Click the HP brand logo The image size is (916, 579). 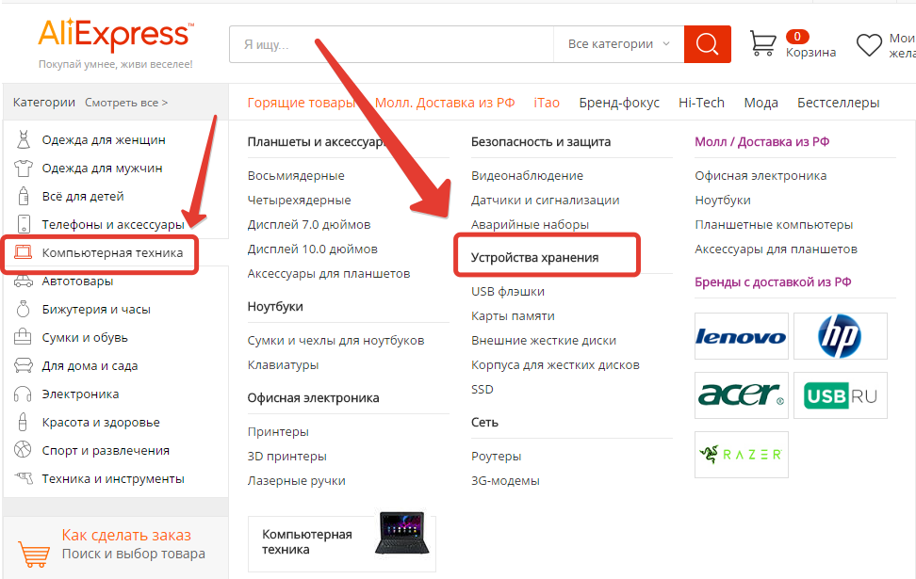840,337
